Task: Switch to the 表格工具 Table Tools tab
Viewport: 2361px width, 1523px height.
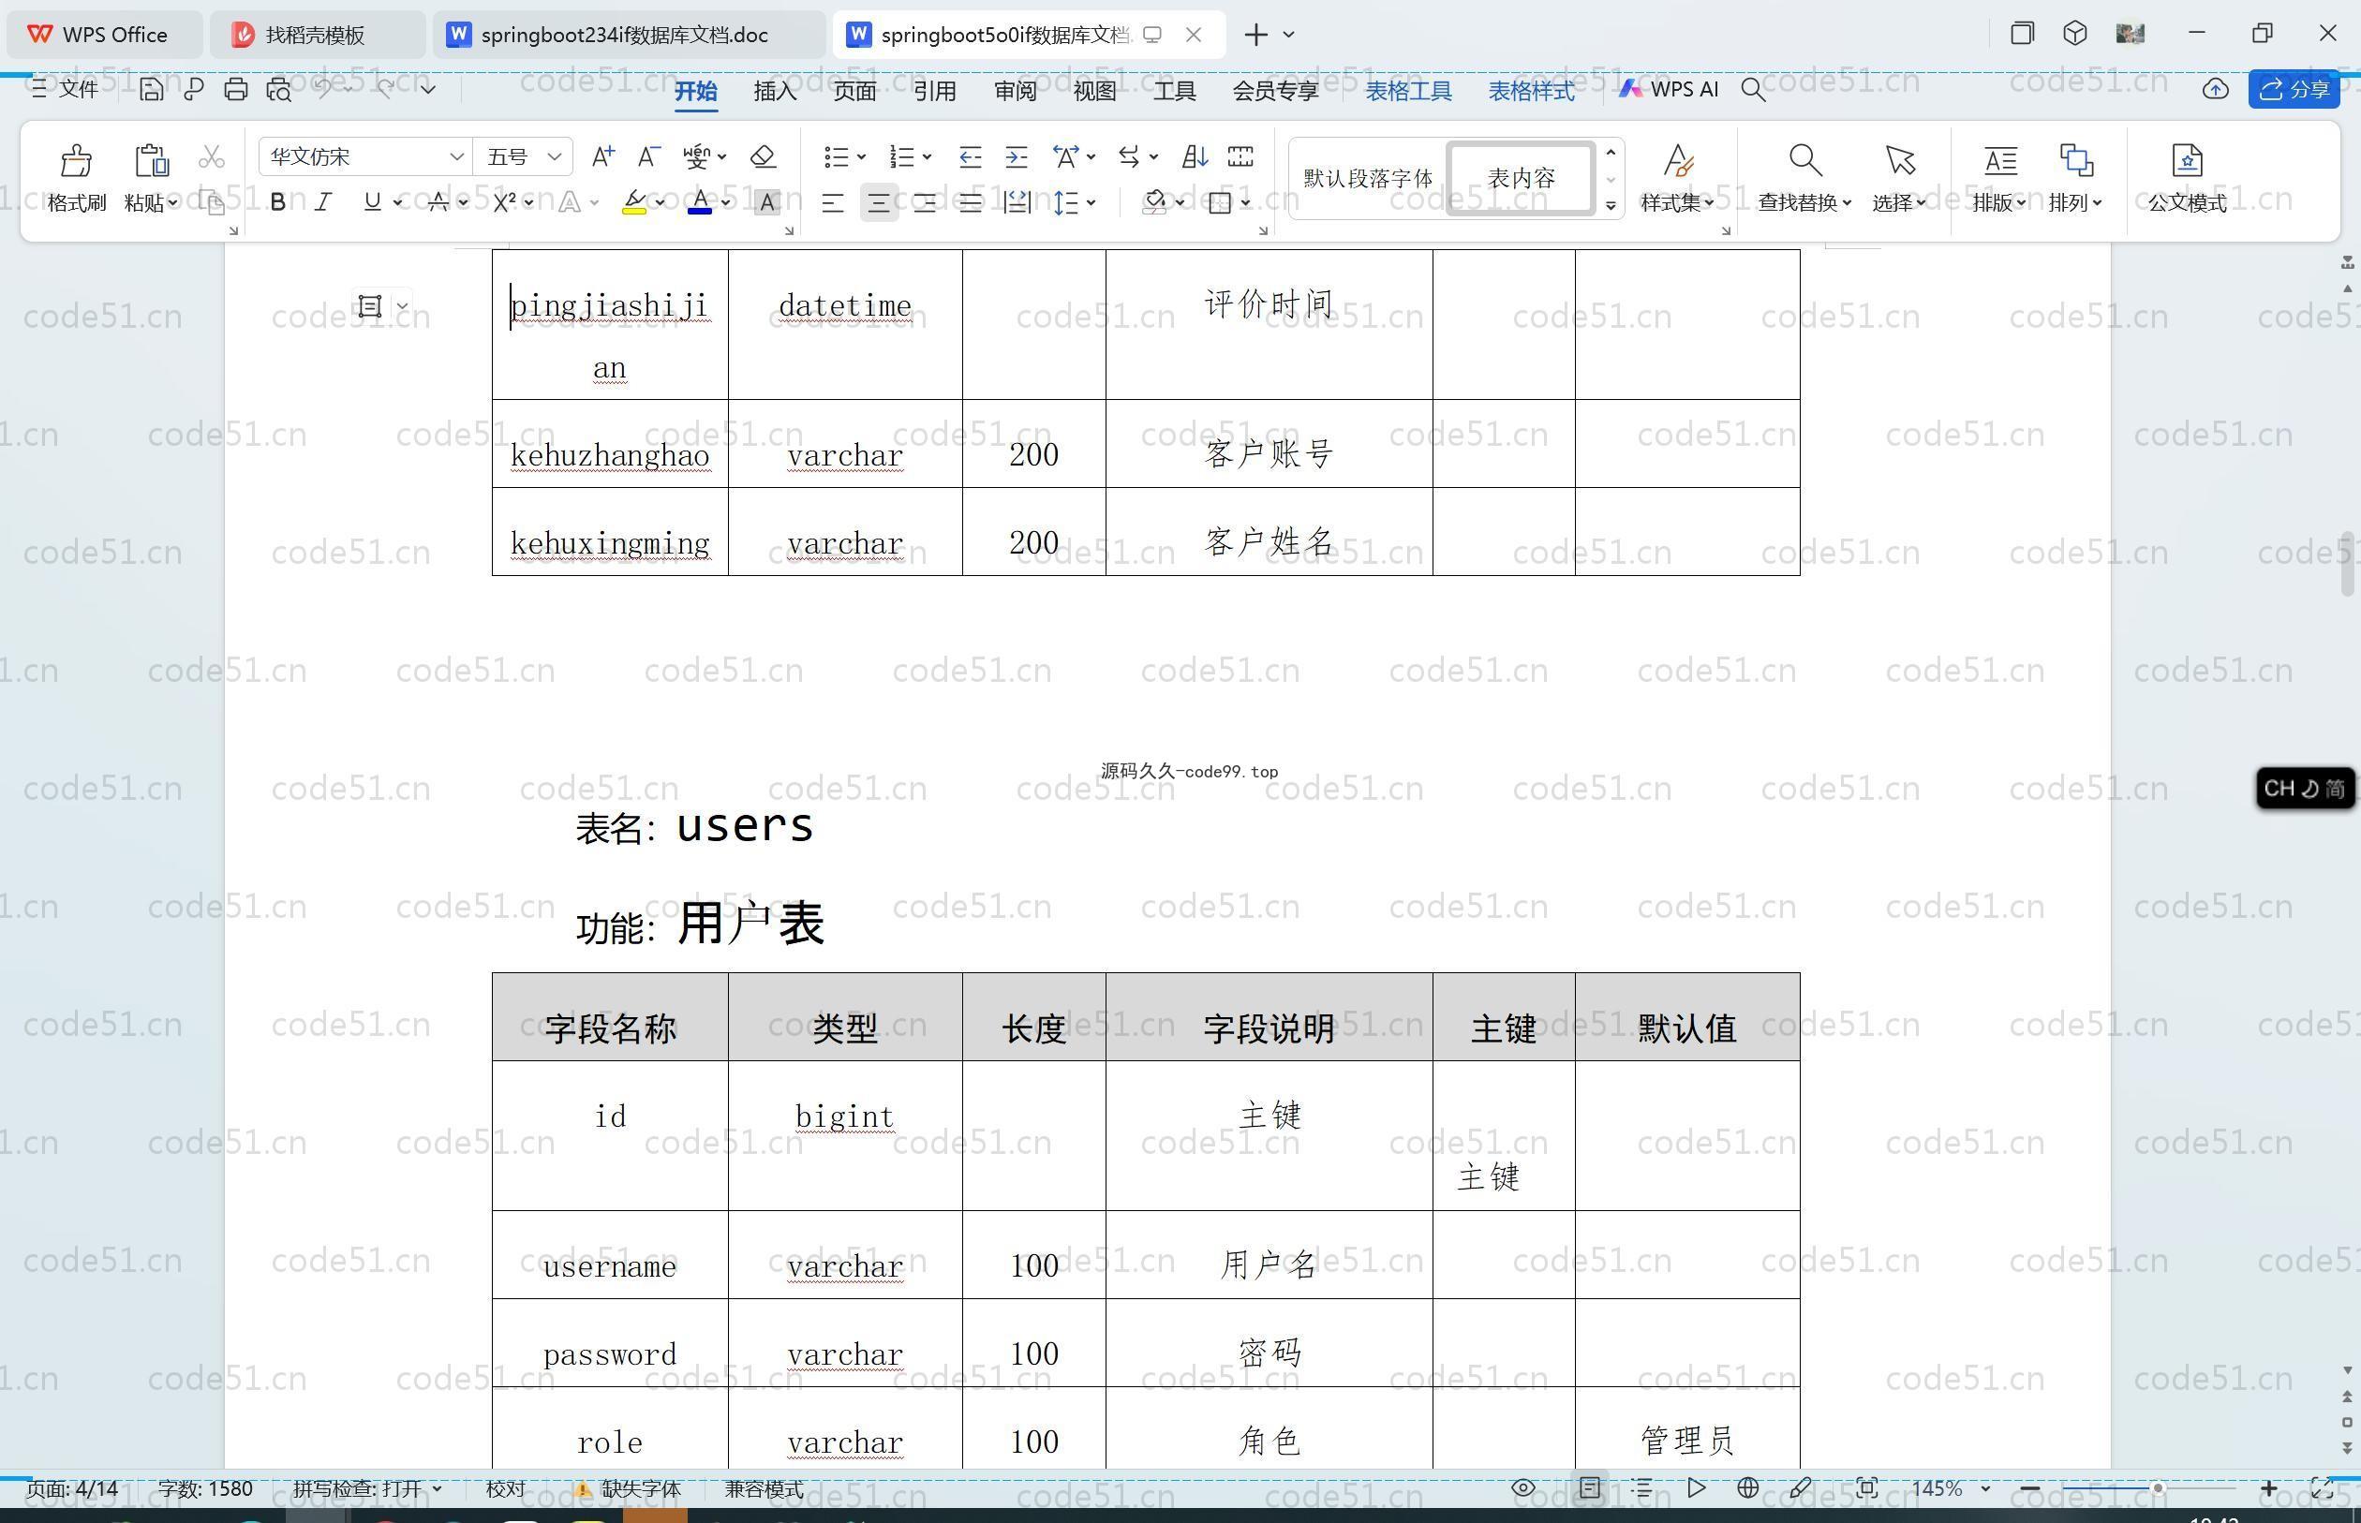Action: 1408,91
